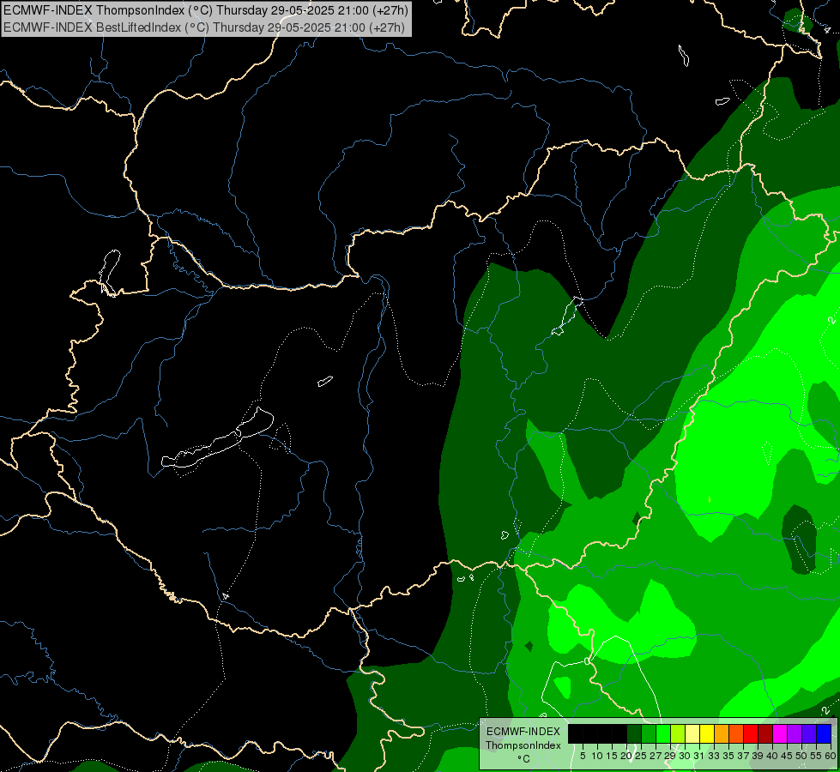Click the legend value label 5
The width and height of the screenshot is (840, 772).
pyautogui.click(x=583, y=756)
